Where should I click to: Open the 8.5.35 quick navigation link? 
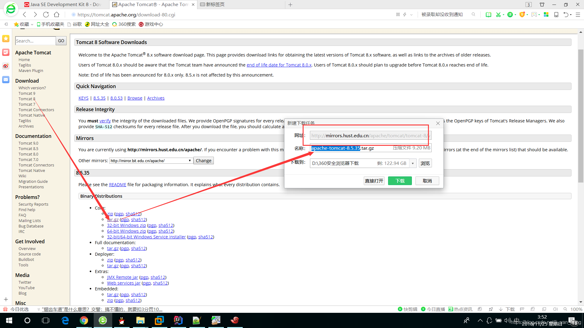pyautogui.click(x=99, y=98)
